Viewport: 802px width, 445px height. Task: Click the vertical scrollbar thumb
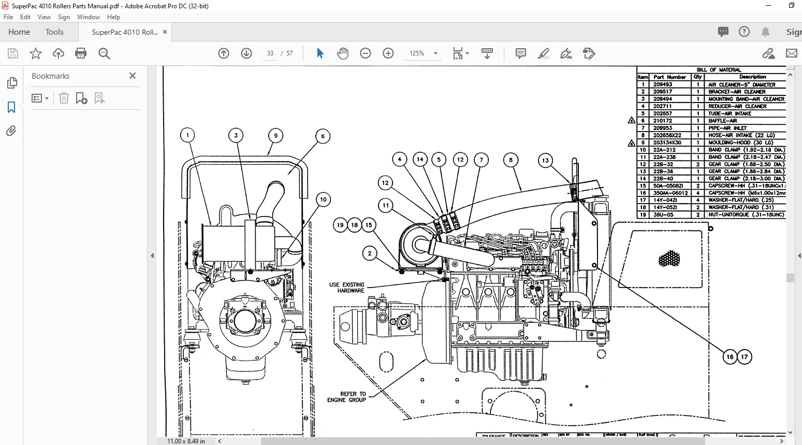(790, 278)
